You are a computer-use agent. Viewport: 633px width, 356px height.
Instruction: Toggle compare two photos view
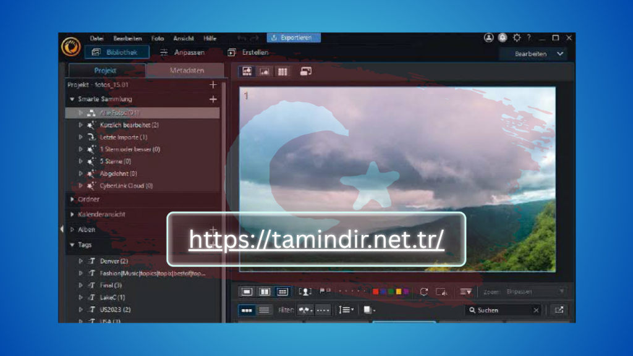click(x=265, y=292)
